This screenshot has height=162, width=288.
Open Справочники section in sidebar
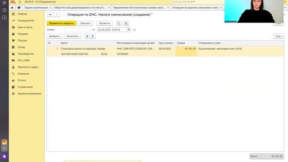coord(25,87)
